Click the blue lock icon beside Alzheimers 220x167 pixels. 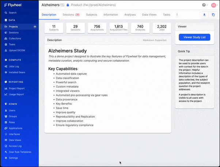tap(68, 5)
